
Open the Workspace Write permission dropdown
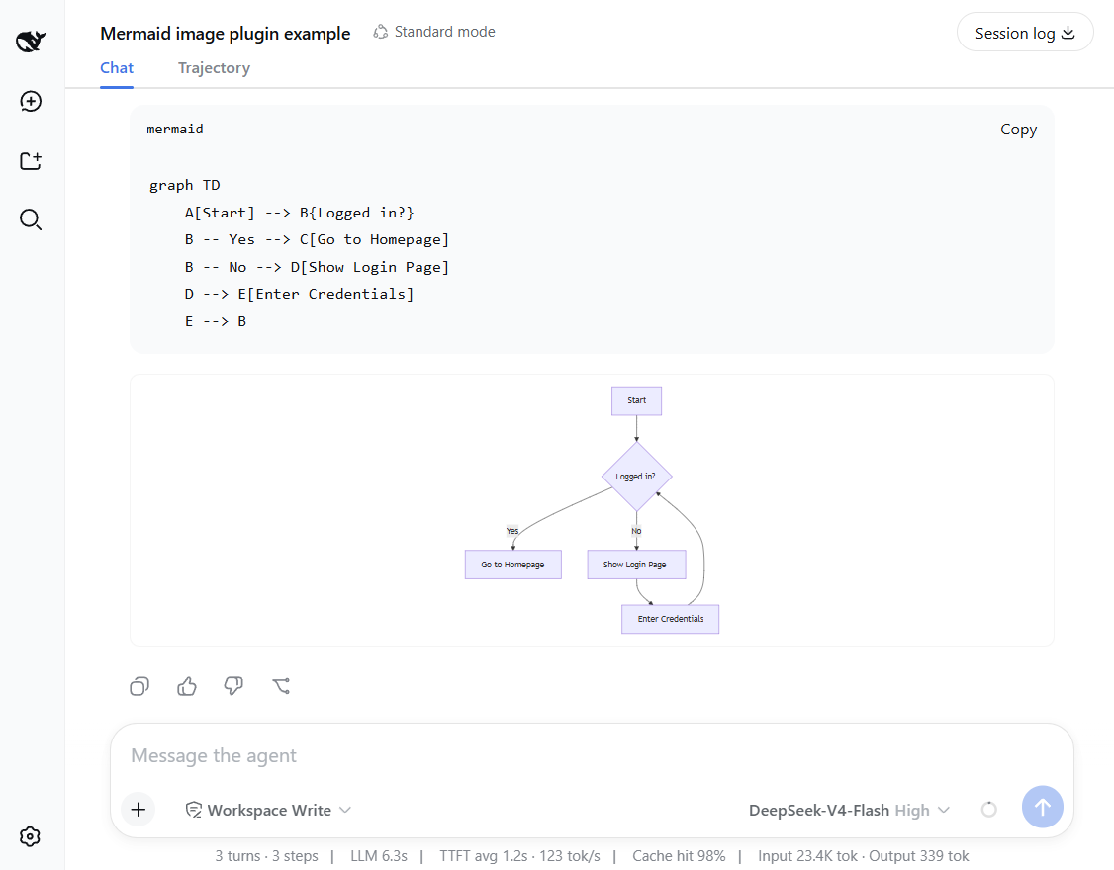[x=268, y=810]
